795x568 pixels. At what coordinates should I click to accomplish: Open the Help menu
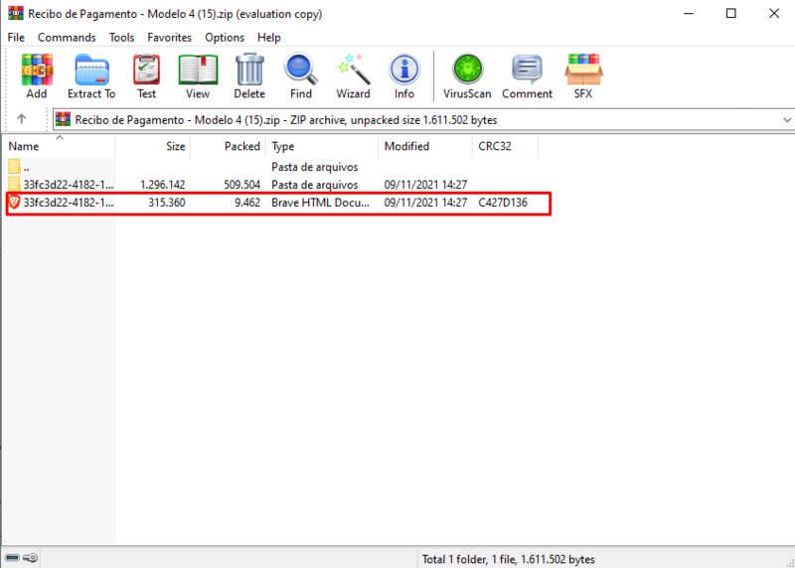tap(269, 38)
